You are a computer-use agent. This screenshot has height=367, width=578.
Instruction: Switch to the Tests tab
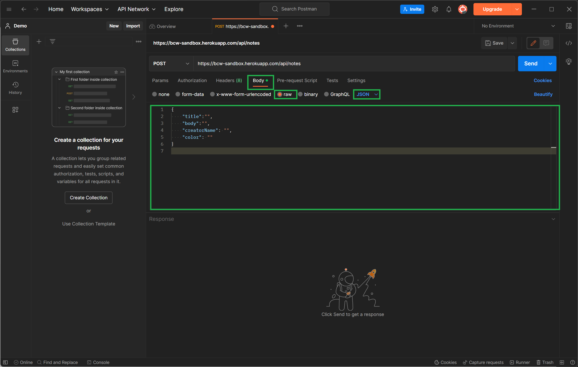[332, 81]
